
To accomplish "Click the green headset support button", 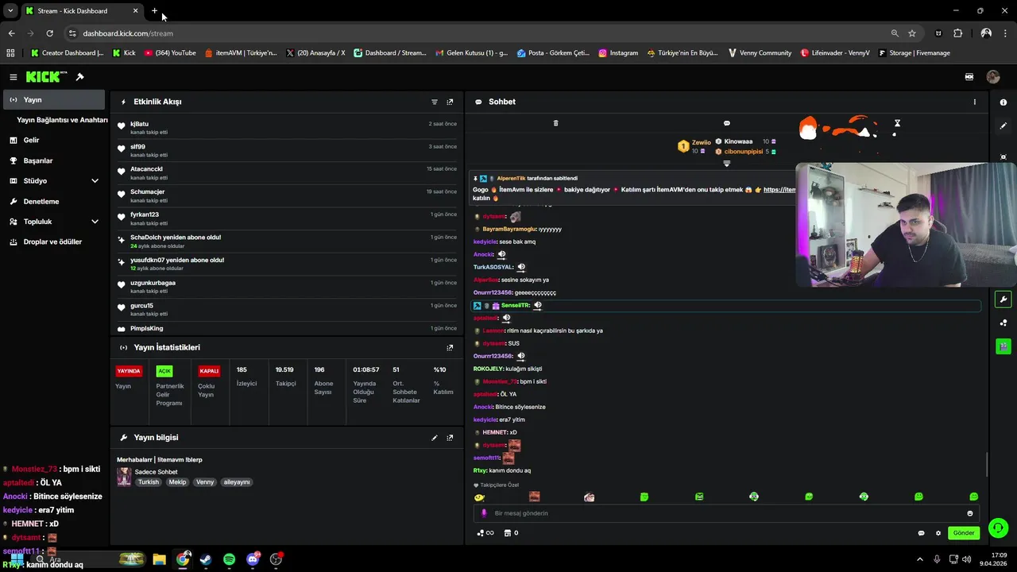I will pyautogui.click(x=998, y=528).
